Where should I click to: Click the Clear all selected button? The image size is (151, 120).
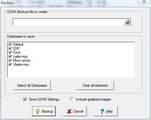coord(95,85)
